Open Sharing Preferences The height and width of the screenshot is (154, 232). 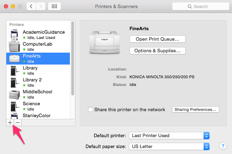195,109
